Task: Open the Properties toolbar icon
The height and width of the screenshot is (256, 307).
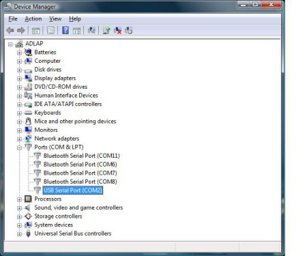Action: [x=50, y=30]
